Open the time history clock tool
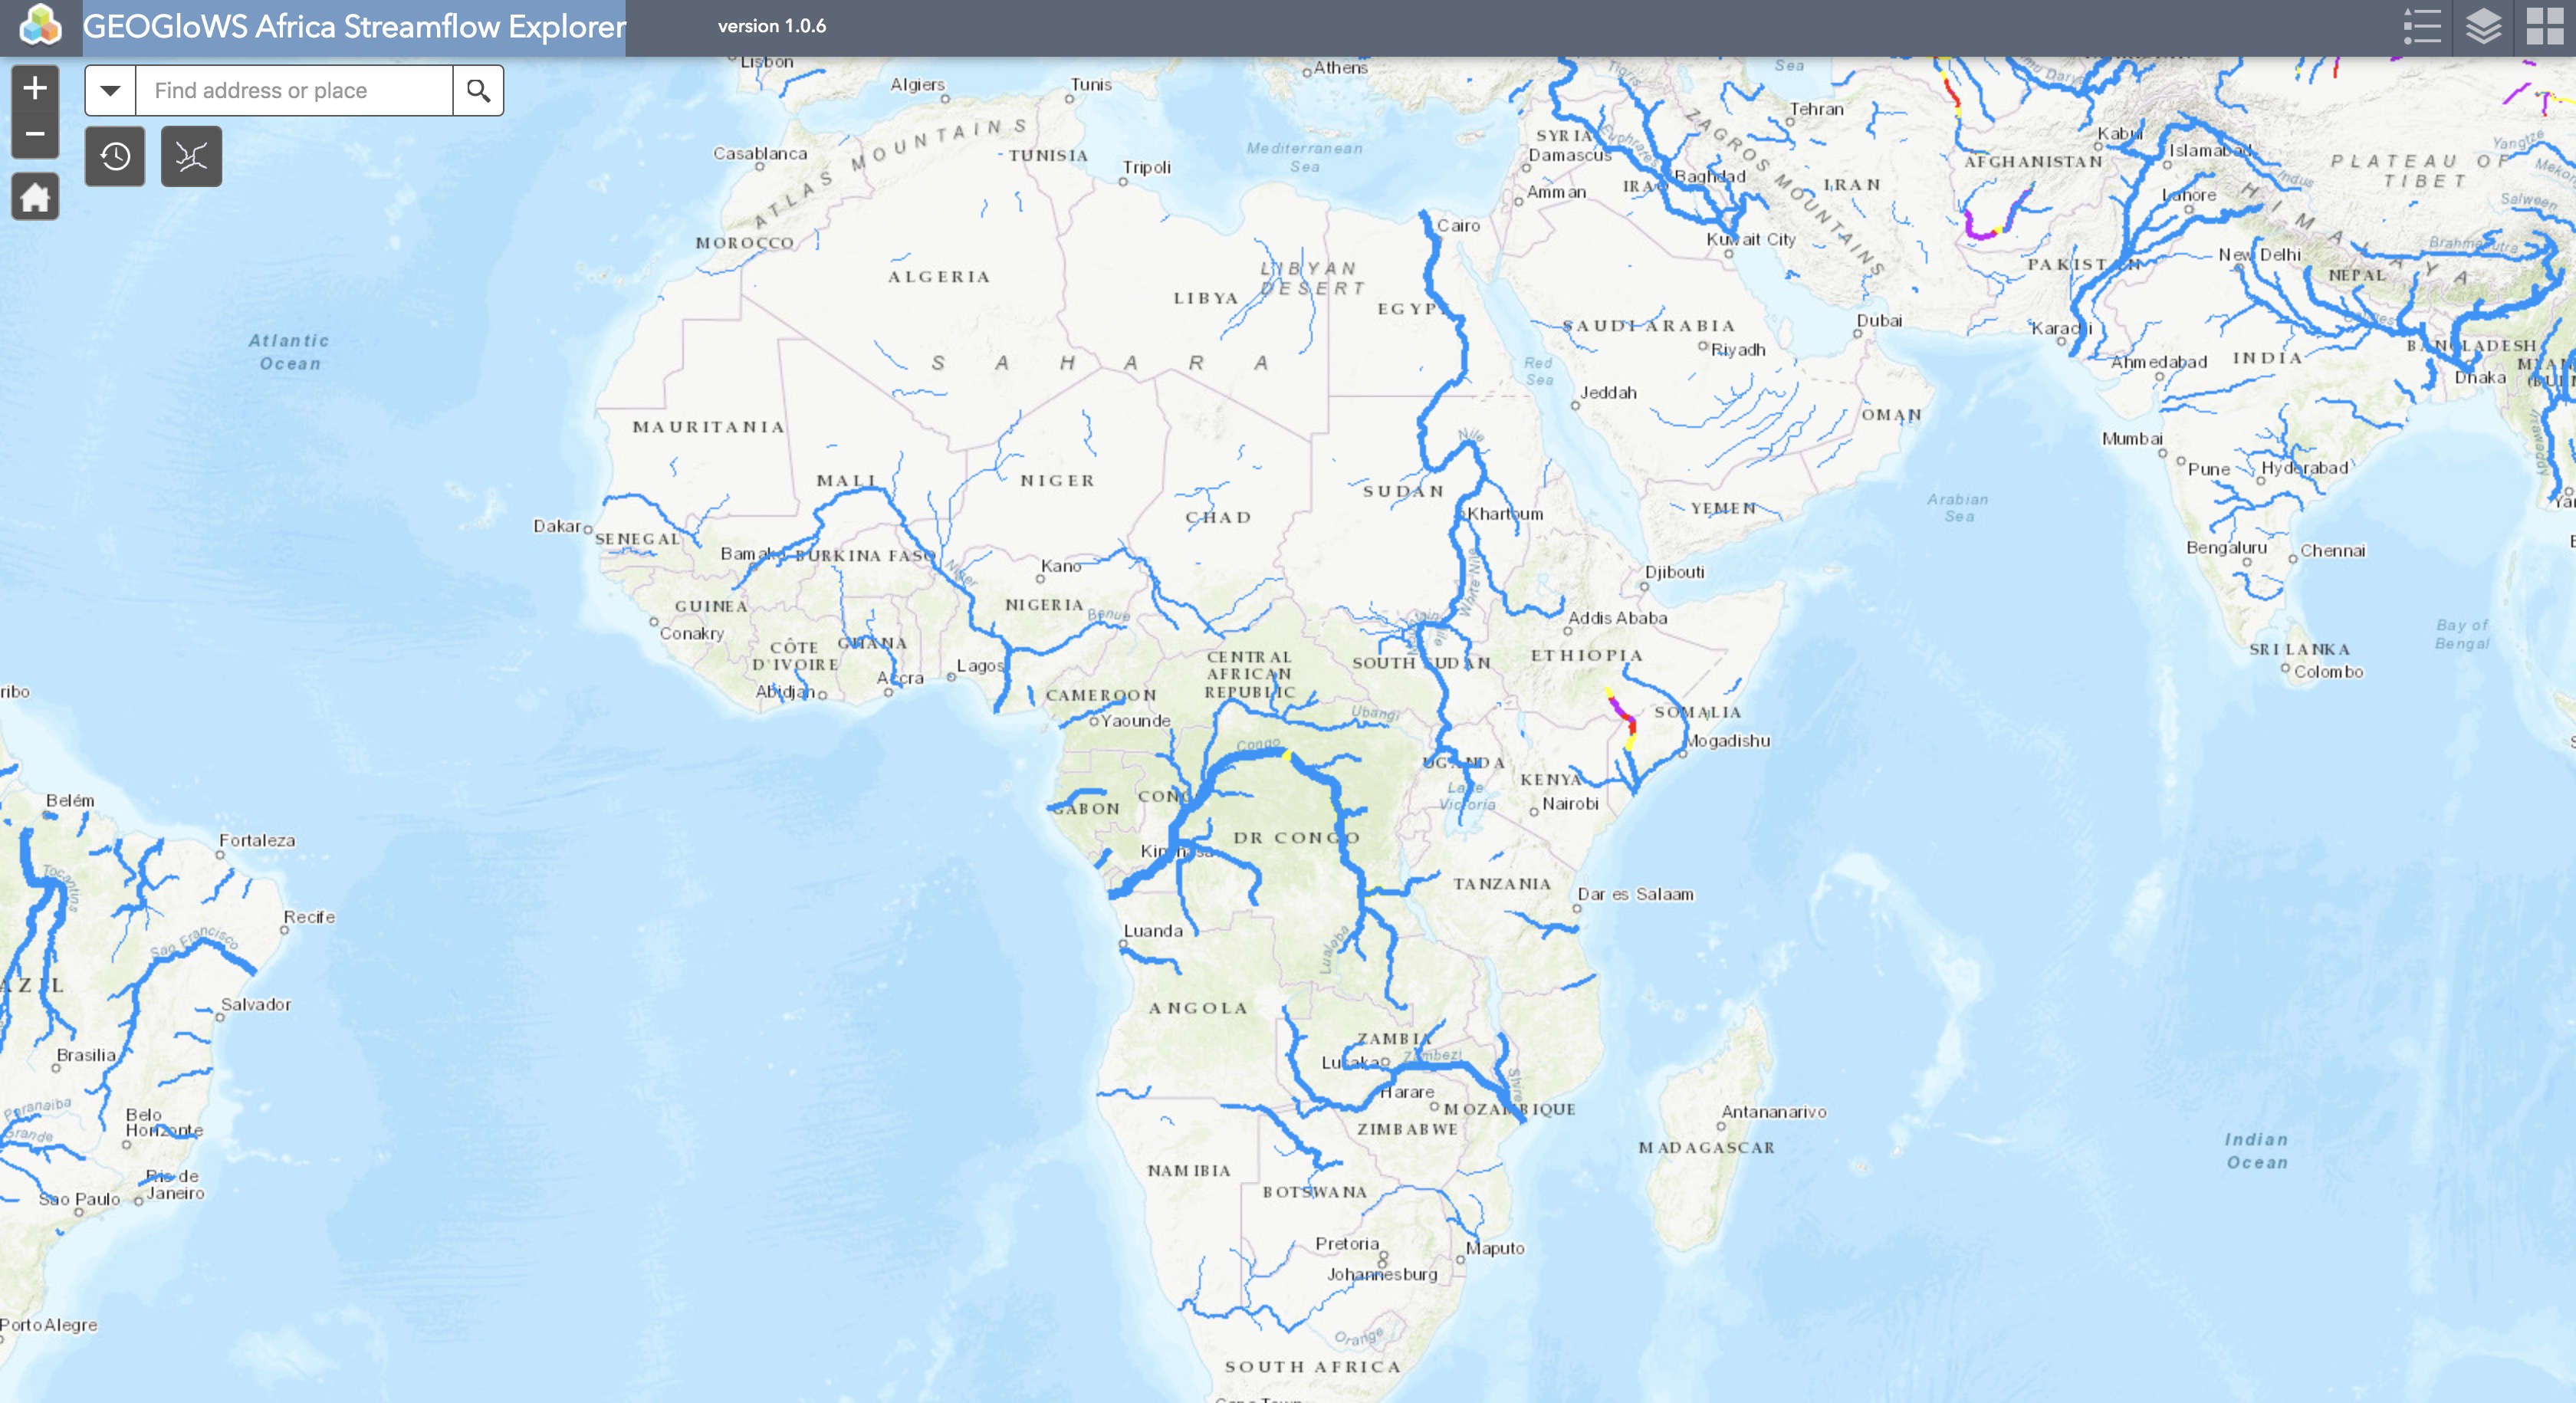Screen dimensions: 2576x1403 (115, 156)
